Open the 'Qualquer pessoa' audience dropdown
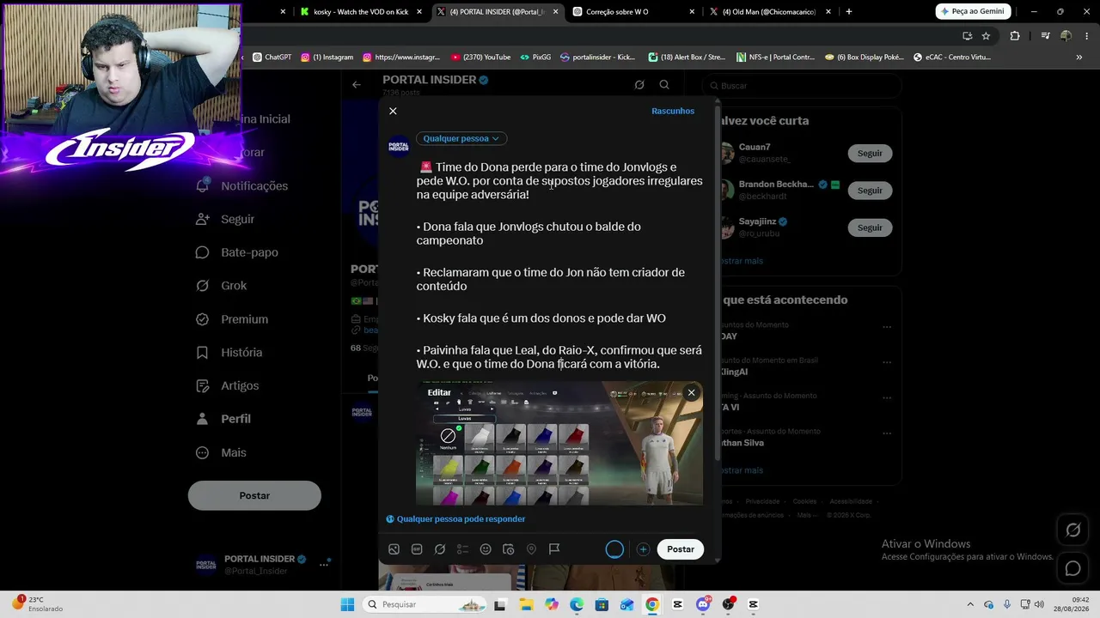Viewport: 1100px width, 618px height. 461,138
